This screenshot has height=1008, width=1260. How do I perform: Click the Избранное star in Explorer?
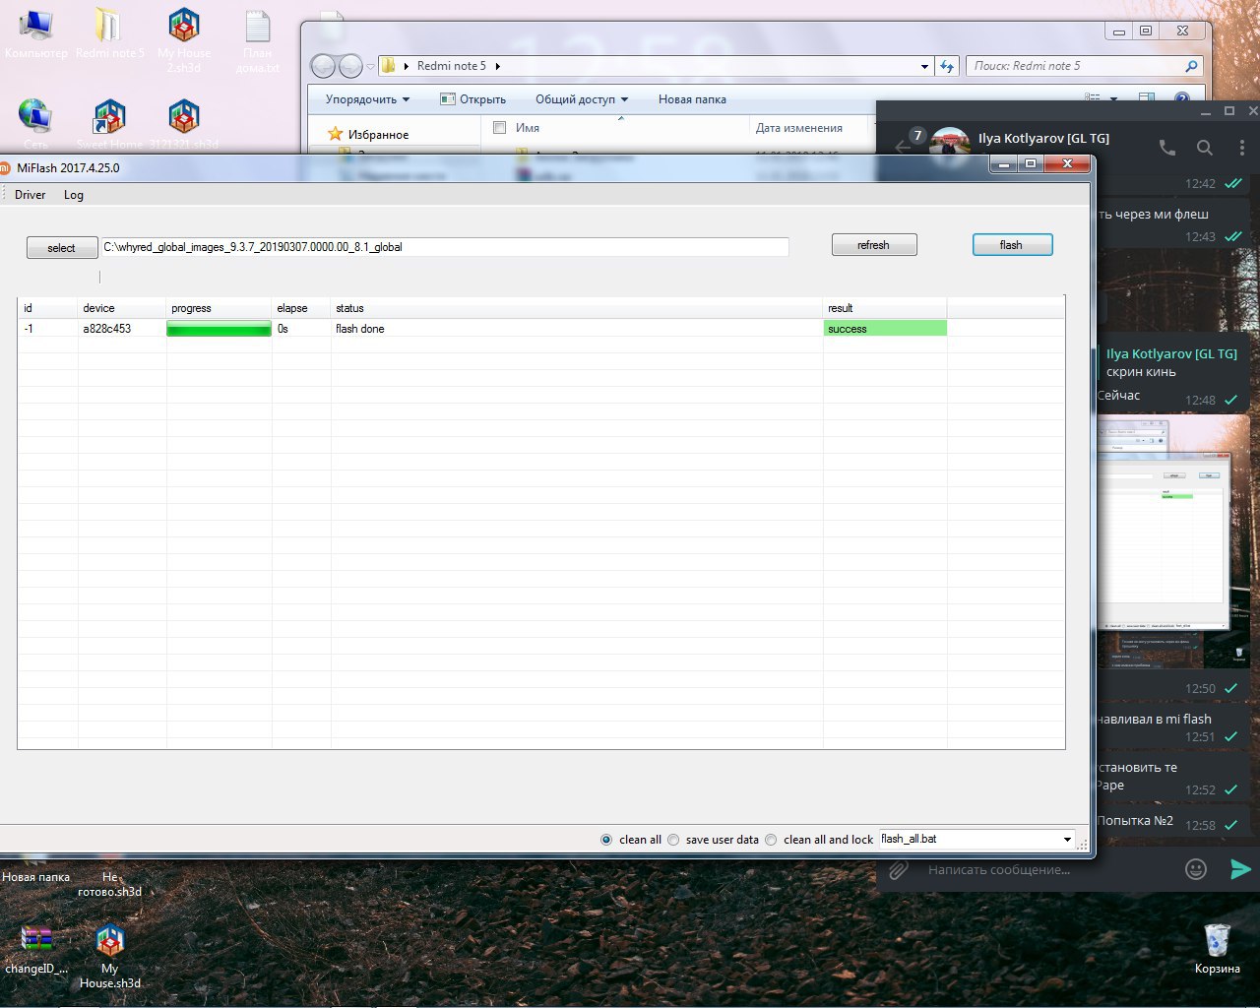(336, 134)
